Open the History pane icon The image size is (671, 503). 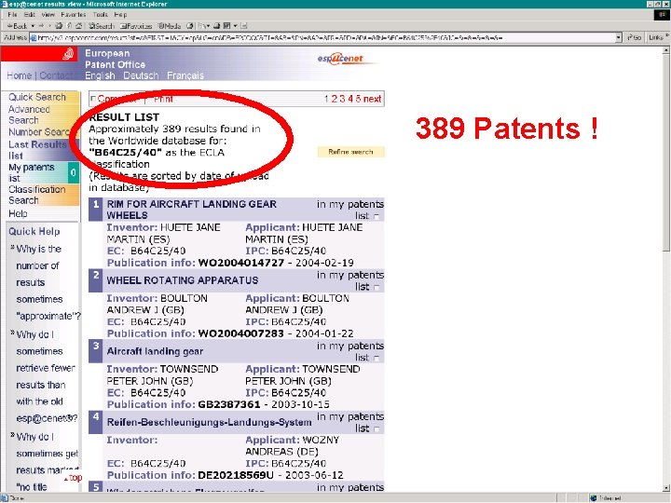[x=189, y=26]
